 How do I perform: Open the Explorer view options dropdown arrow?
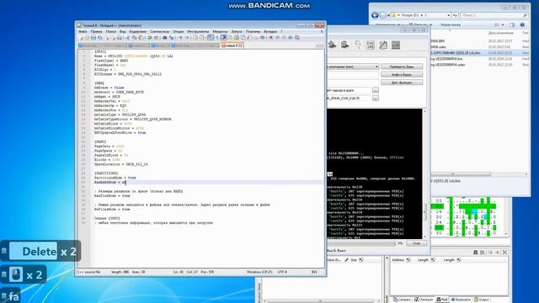[503, 24]
